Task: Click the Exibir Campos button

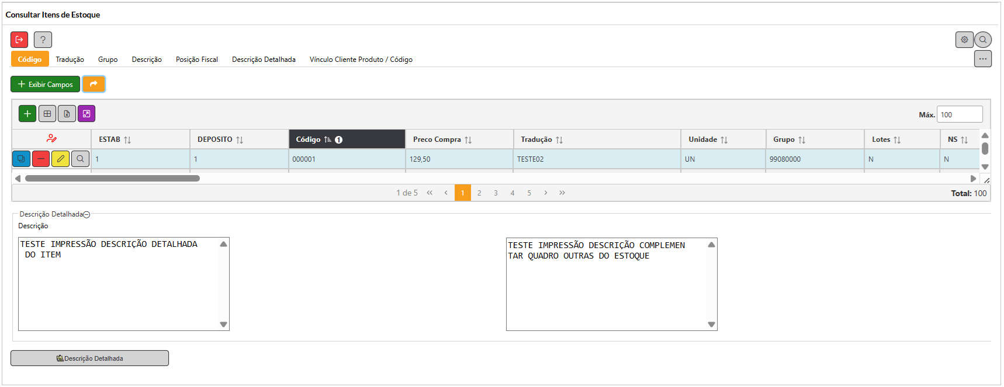Action: [x=46, y=85]
